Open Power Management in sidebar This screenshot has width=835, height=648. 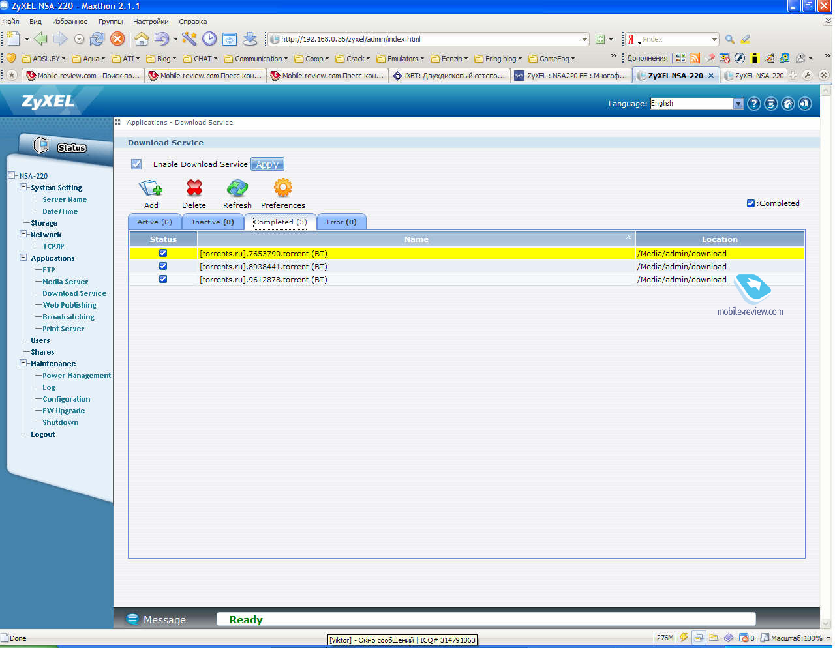(77, 376)
